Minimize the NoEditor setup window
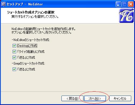The width and height of the screenshot is (135, 105). [118, 4]
